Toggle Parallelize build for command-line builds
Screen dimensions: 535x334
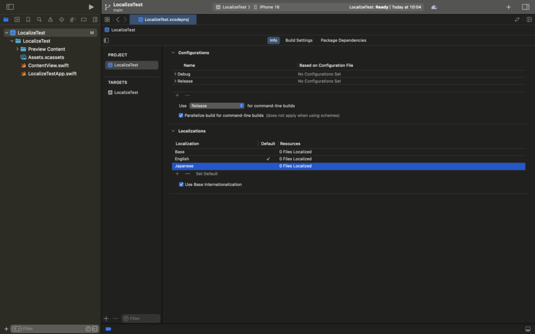[x=181, y=115]
